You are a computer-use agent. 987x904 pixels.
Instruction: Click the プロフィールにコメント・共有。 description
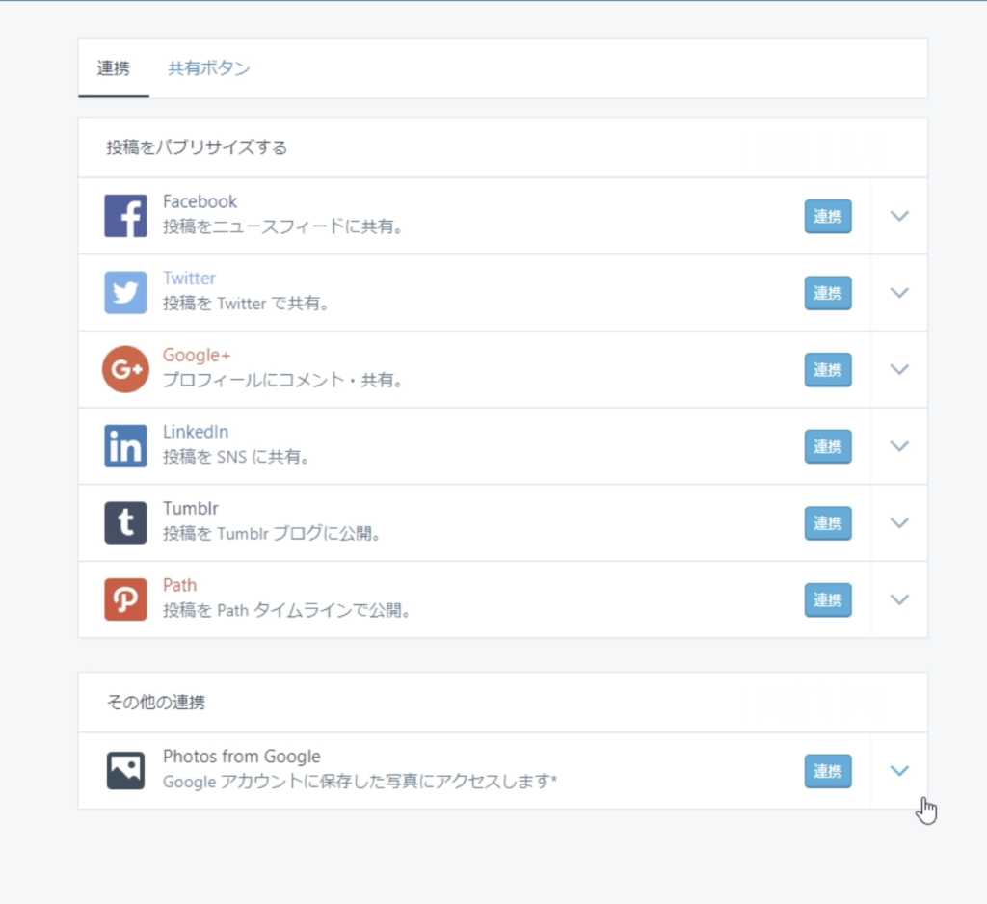click(282, 380)
